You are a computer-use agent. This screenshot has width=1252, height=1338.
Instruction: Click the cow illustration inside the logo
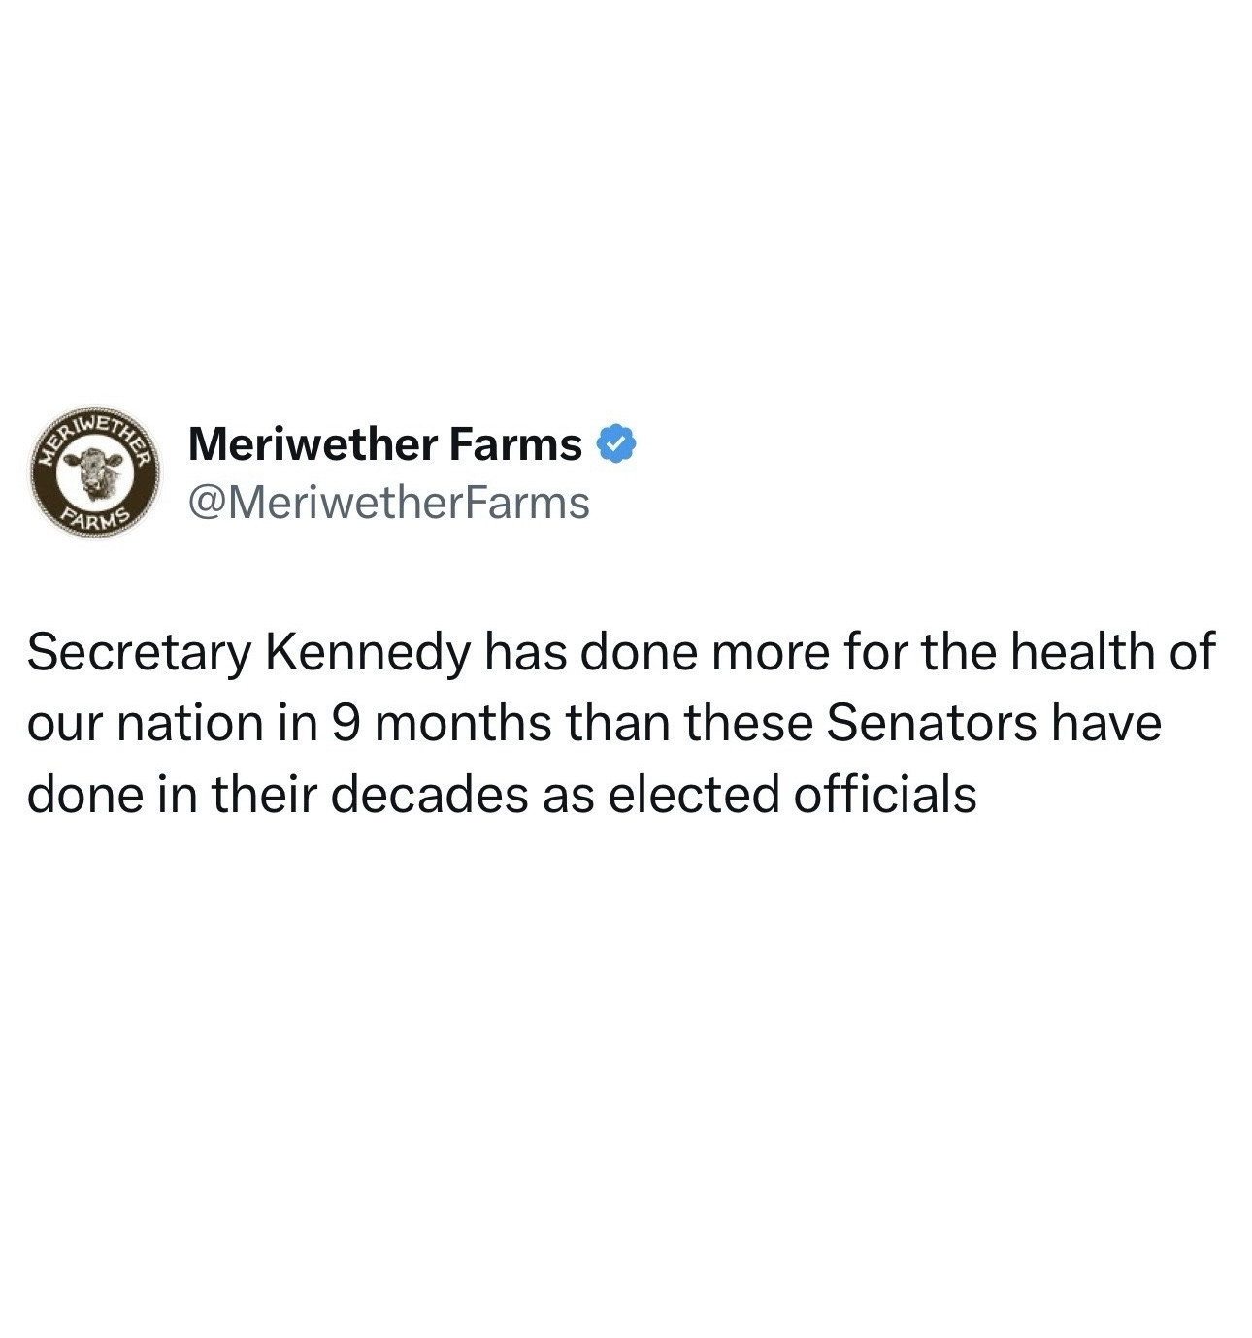click(x=95, y=473)
